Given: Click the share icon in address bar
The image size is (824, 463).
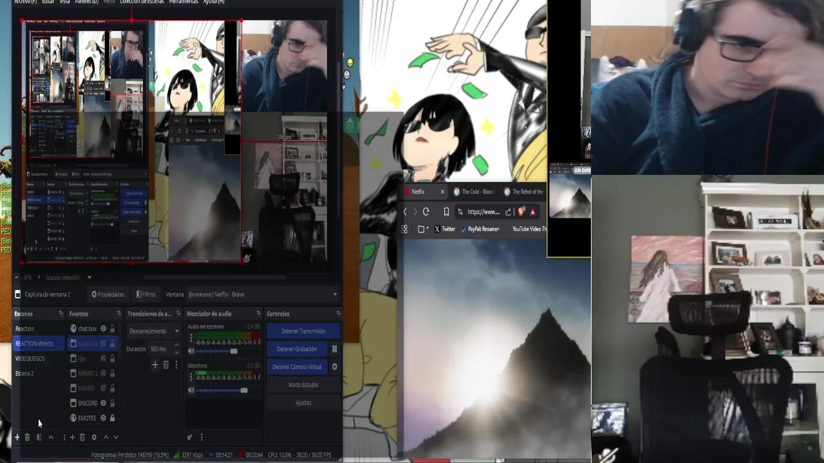Looking at the screenshot, I should (x=508, y=212).
